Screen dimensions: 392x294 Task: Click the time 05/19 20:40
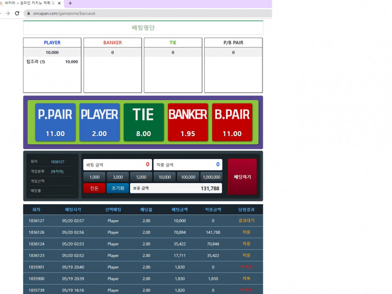(x=73, y=267)
